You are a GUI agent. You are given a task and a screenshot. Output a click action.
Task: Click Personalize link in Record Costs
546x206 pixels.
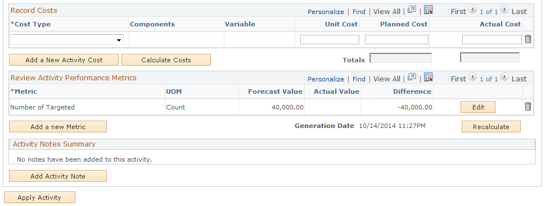pos(326,12)
